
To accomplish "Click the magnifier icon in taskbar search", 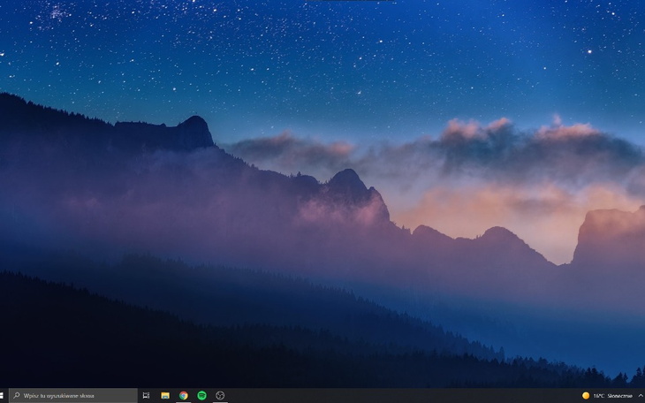I will (x=16, y=396).
